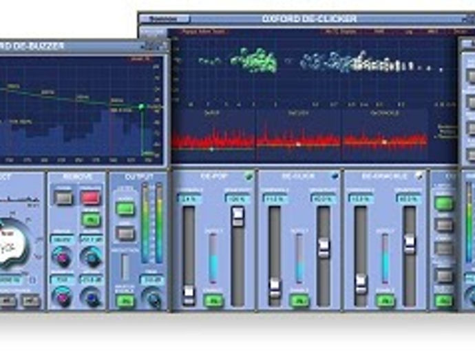Click the De-Click threshold fader handle
Image resolution: width=475 pixels, height=357 pixels.
coord(275,289)
